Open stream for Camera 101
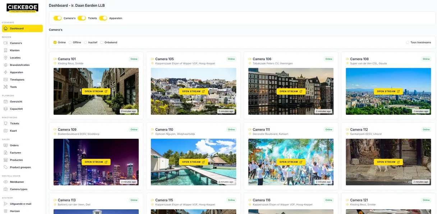 tap(96, 91)
